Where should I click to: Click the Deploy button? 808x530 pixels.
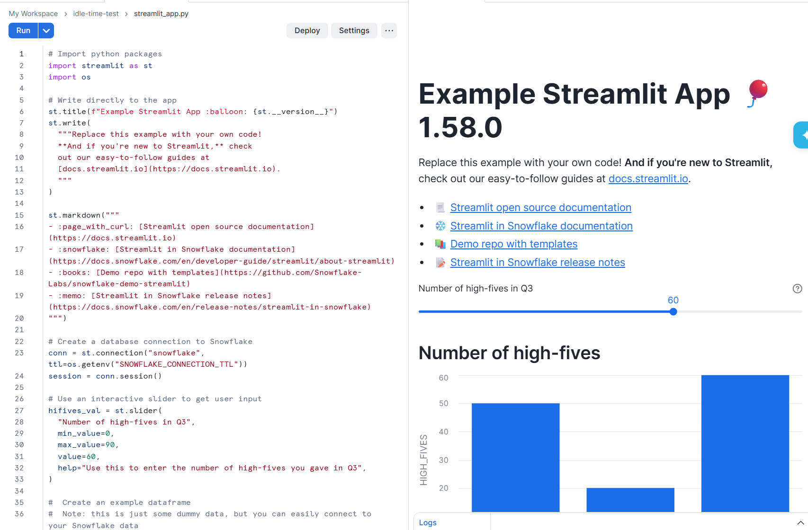click(307, 31)
